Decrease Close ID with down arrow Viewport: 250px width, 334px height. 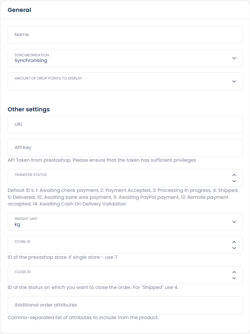(234, 278)
